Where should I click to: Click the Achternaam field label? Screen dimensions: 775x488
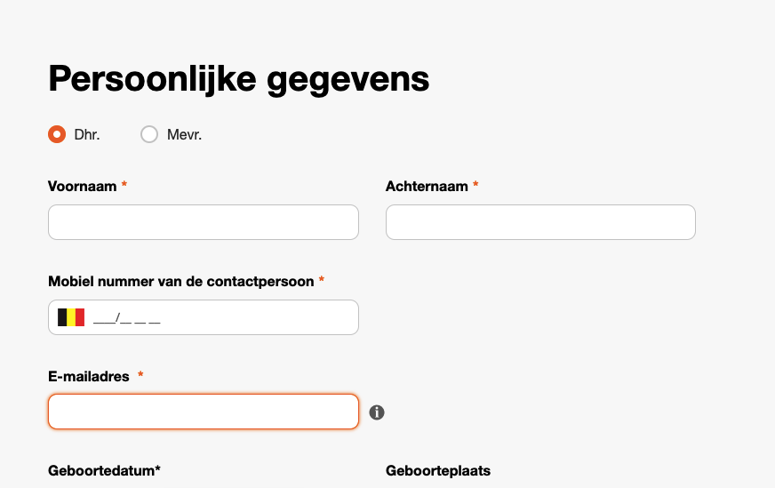pyautogui.click(x=427, y=187)
